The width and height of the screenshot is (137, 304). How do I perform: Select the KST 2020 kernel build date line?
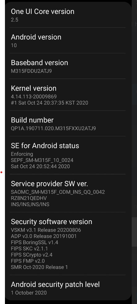point(49,103)
